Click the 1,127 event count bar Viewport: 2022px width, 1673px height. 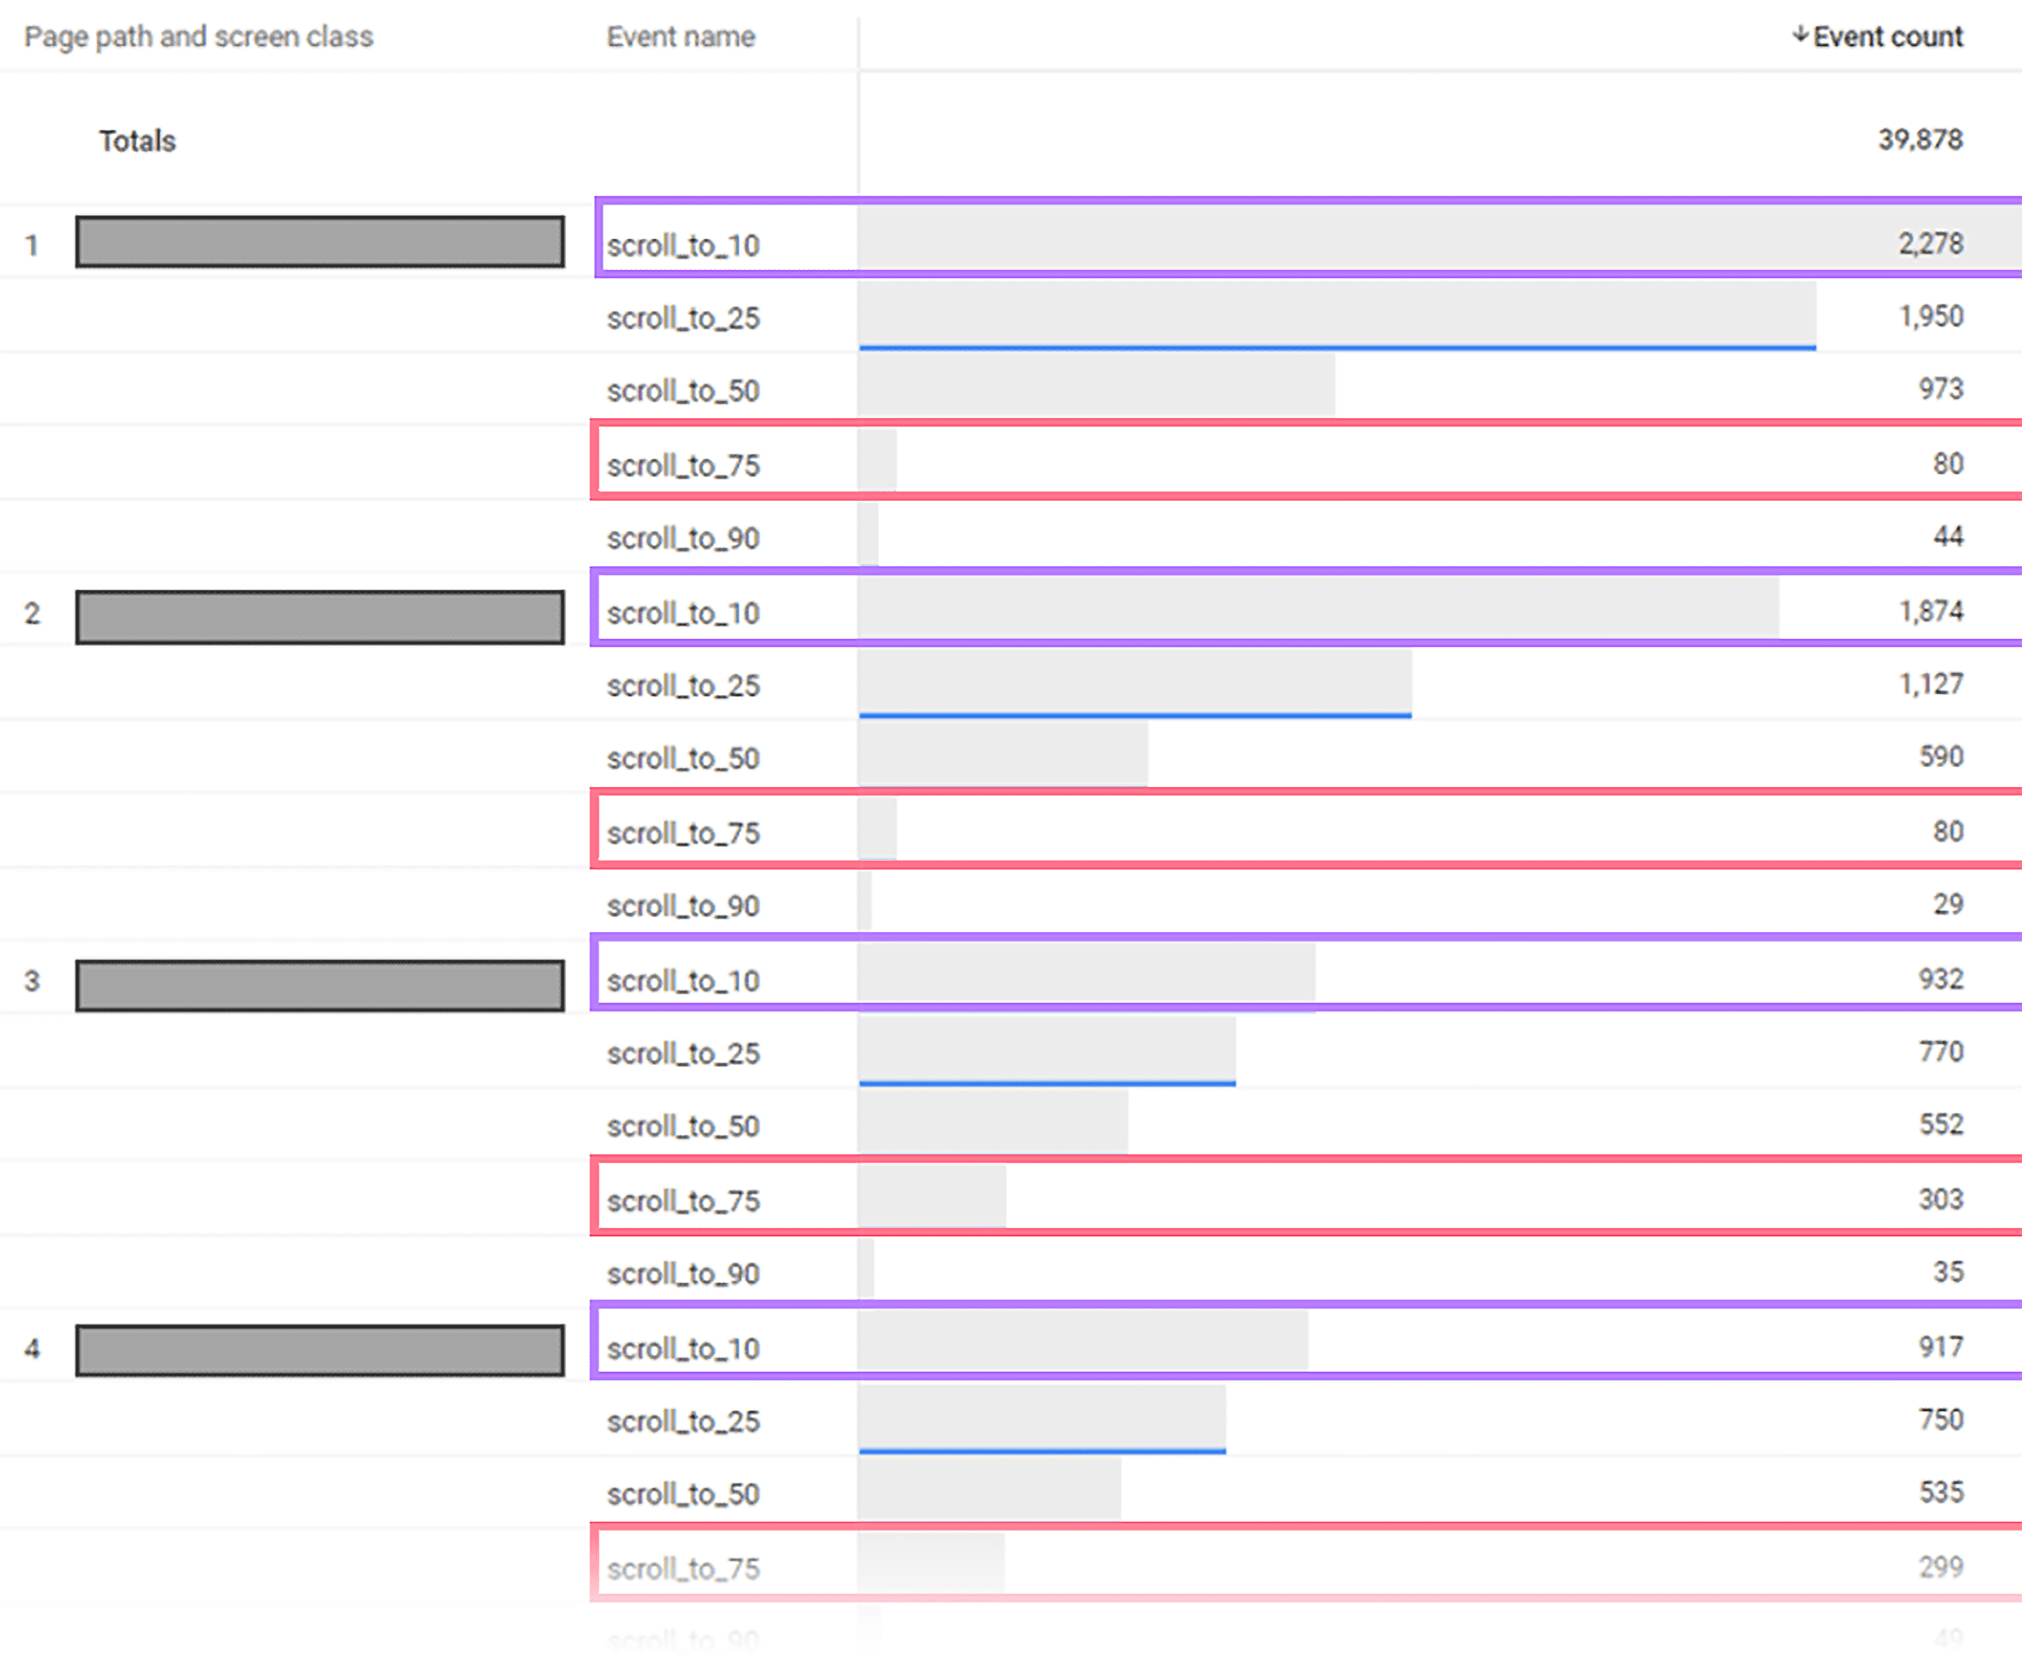[x=1134, y=684]
